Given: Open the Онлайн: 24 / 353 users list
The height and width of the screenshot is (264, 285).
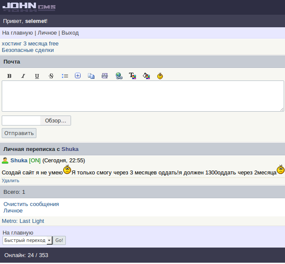Looking at the screenshot, I should coord(26,255).
